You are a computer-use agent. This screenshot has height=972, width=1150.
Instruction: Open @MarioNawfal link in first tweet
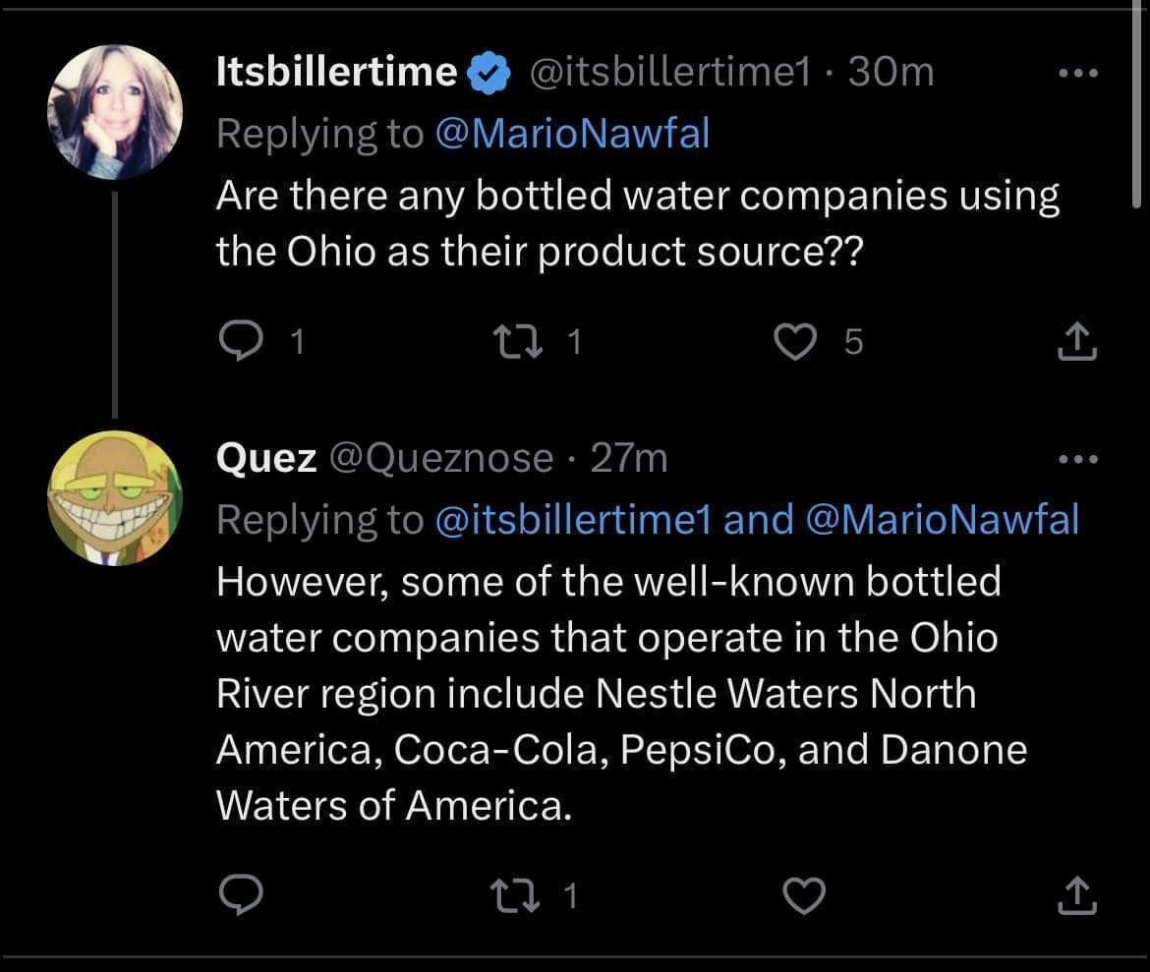(570, 134)
